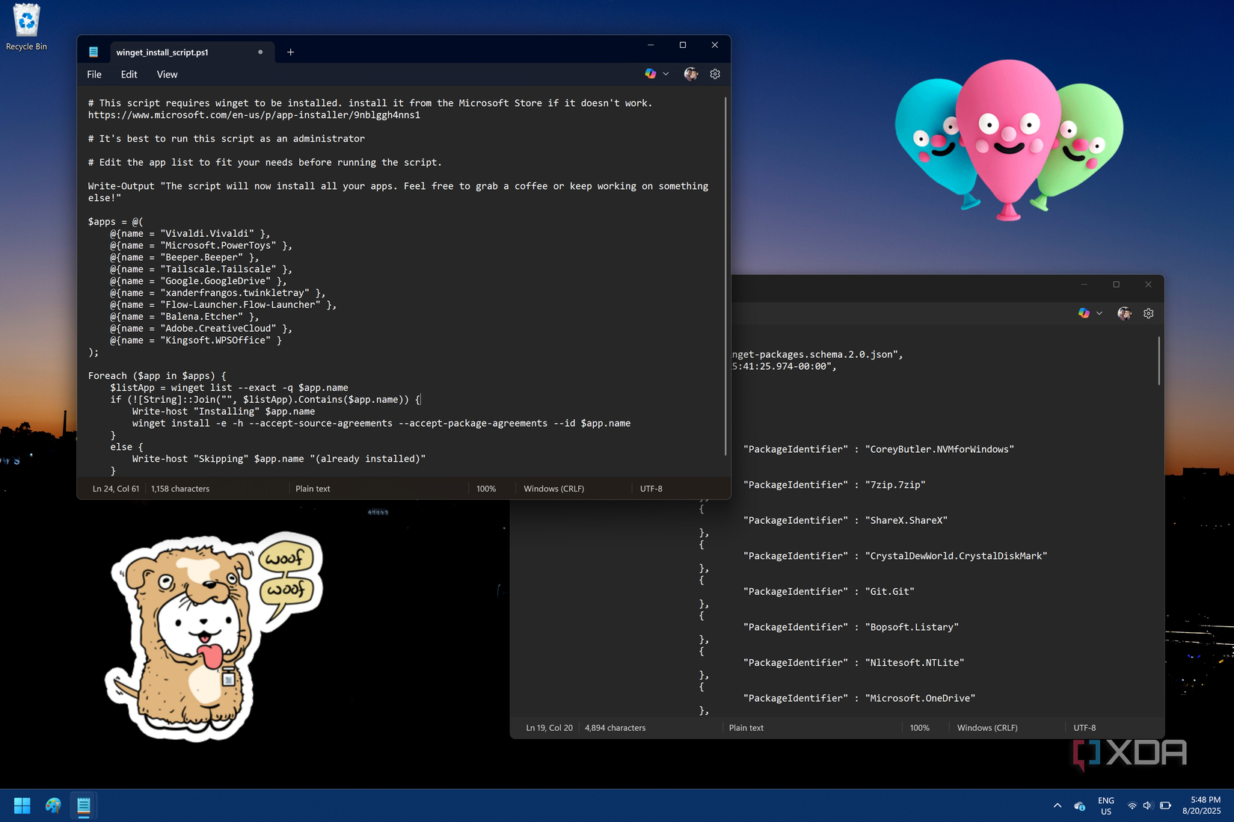The image size is (1234, 822).
Task: Open the Windows Start menu
Action: 22,806
